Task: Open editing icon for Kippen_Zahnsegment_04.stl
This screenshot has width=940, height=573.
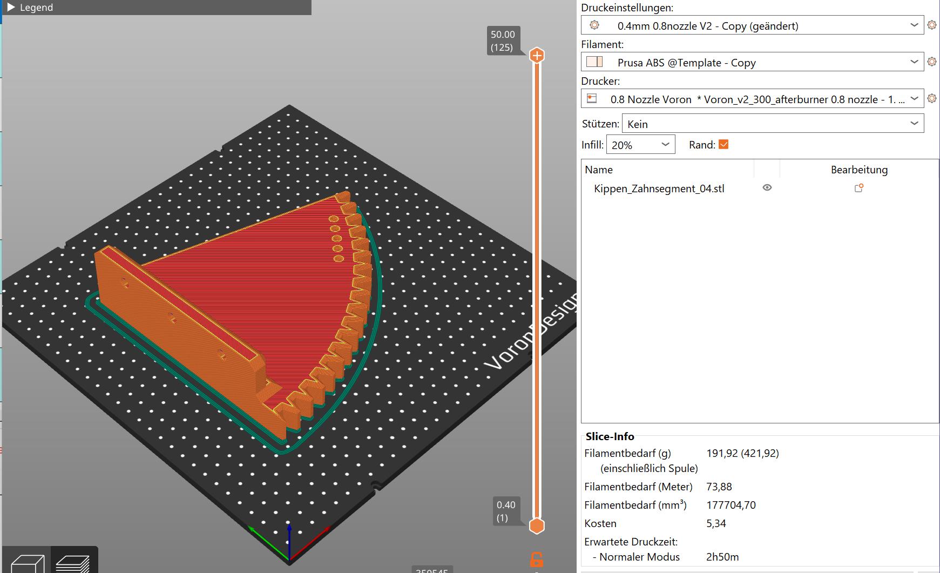Action: [x=859, y=188]
